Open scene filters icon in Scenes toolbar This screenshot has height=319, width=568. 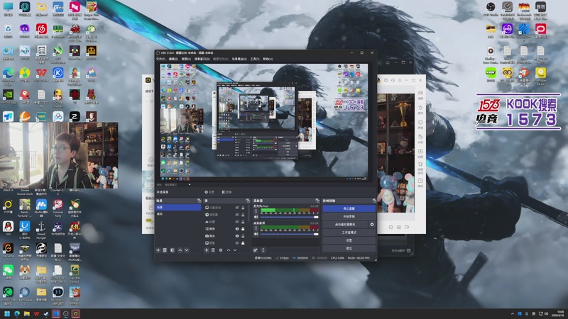tap(173, 250)
